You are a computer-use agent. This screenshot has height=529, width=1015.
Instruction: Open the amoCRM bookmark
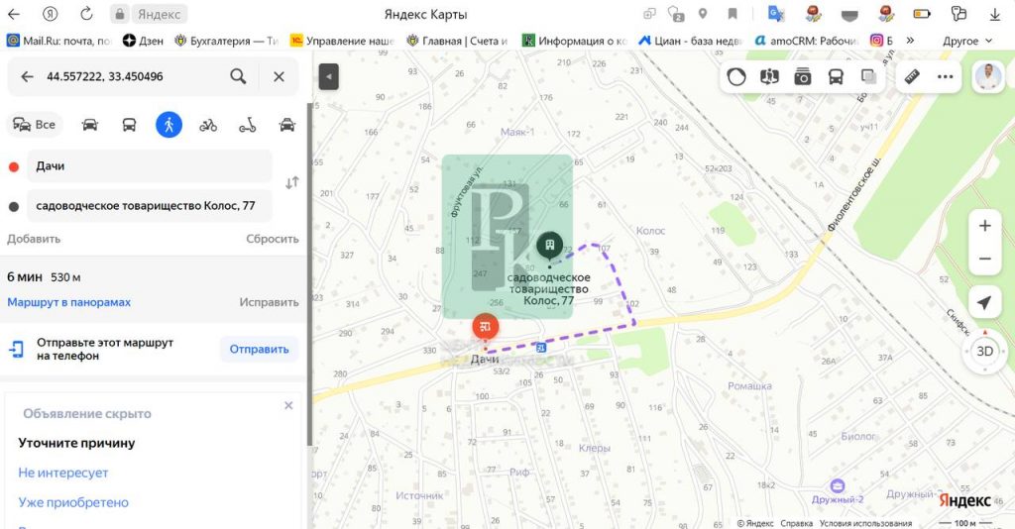point(806,41)
